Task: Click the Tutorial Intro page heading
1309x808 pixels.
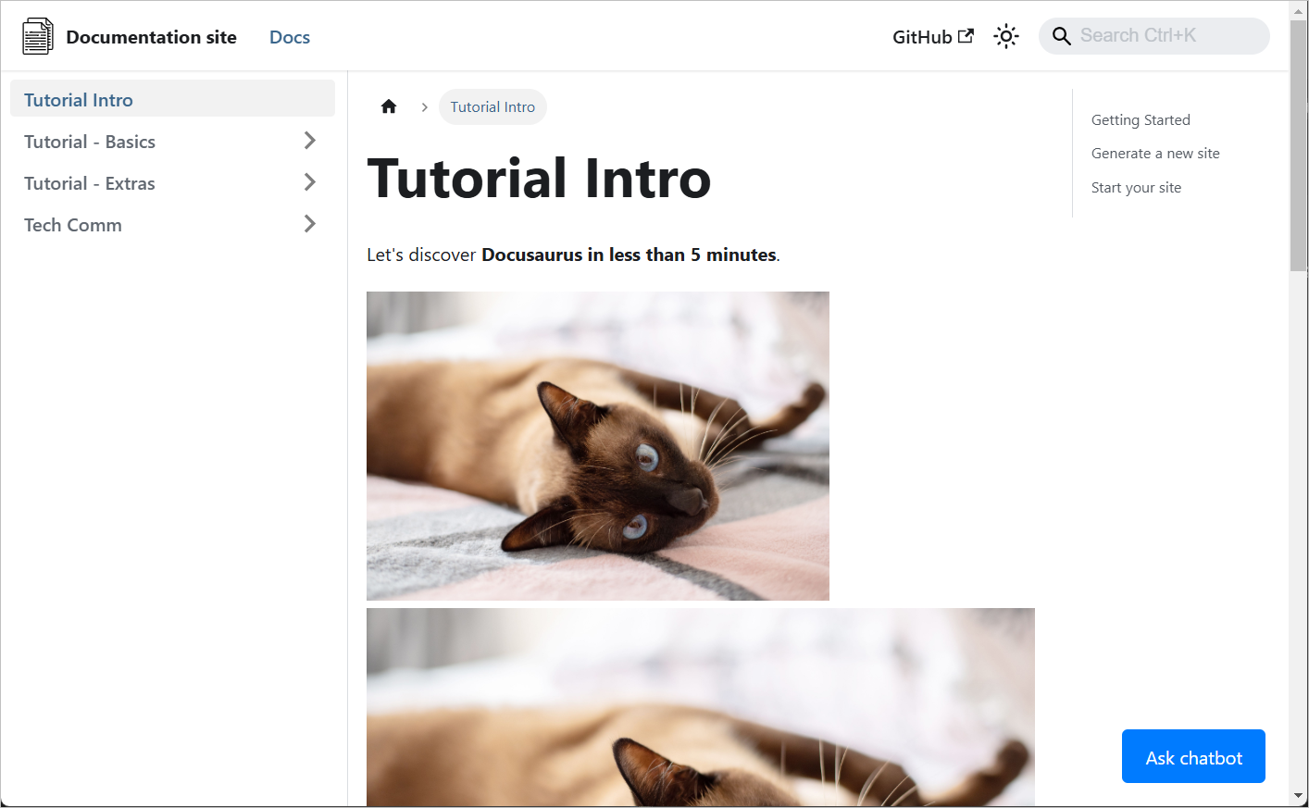Action: click(539, 179)
